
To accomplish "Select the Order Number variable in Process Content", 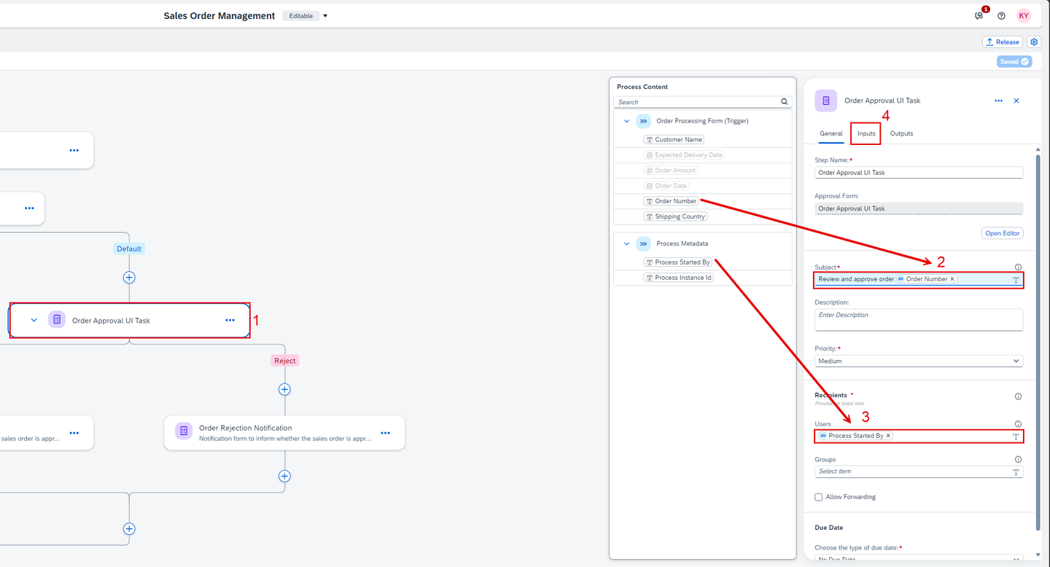I will pos(671,200).
